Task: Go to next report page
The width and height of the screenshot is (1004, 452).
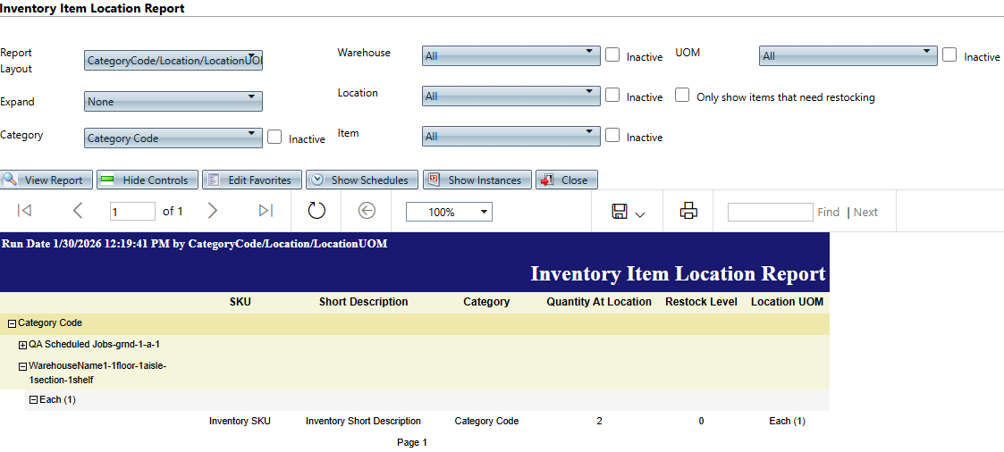Action: [x=213, y=211]
